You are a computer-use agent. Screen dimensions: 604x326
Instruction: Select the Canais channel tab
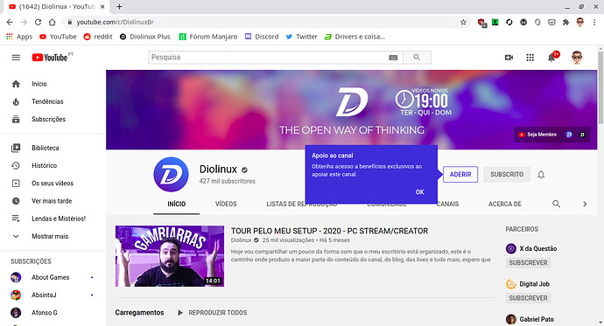coord(448,205)
